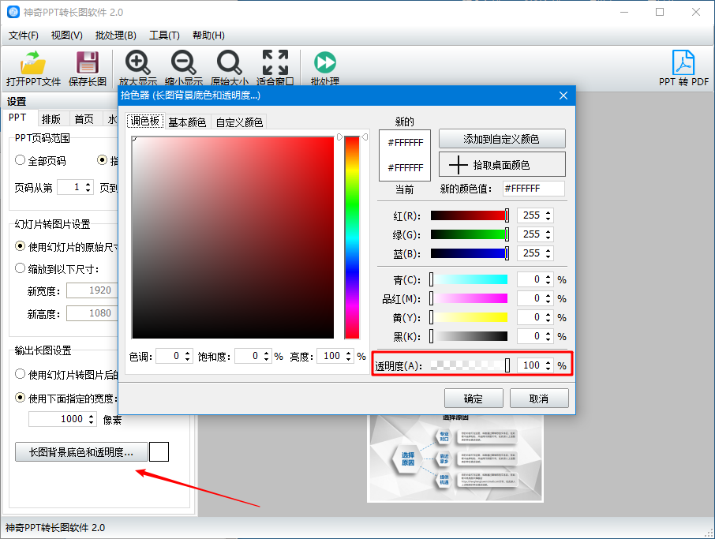Image resolution: width=715 pixels, height=539 pixels.
Task: Click the white background color swatch in settings
Action: (159, 451)
